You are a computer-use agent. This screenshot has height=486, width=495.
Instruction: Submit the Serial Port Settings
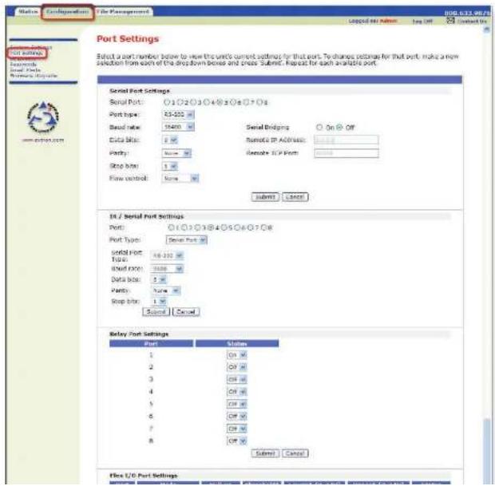(x=265, y=197)
